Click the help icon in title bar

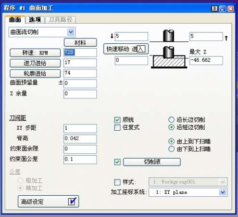tap(214, 9)
